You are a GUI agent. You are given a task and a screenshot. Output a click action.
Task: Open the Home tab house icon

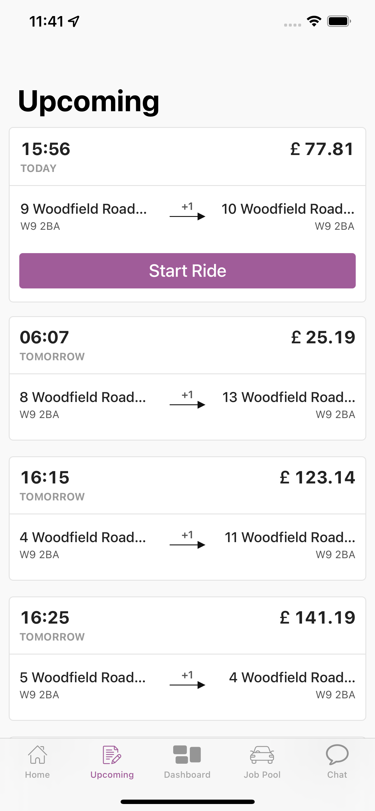click(37, 755)
